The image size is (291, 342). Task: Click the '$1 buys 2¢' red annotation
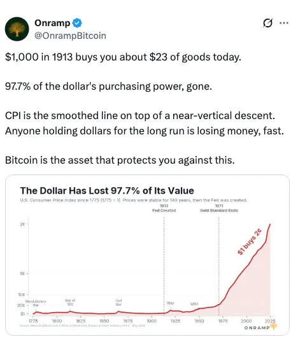[250, 241]
